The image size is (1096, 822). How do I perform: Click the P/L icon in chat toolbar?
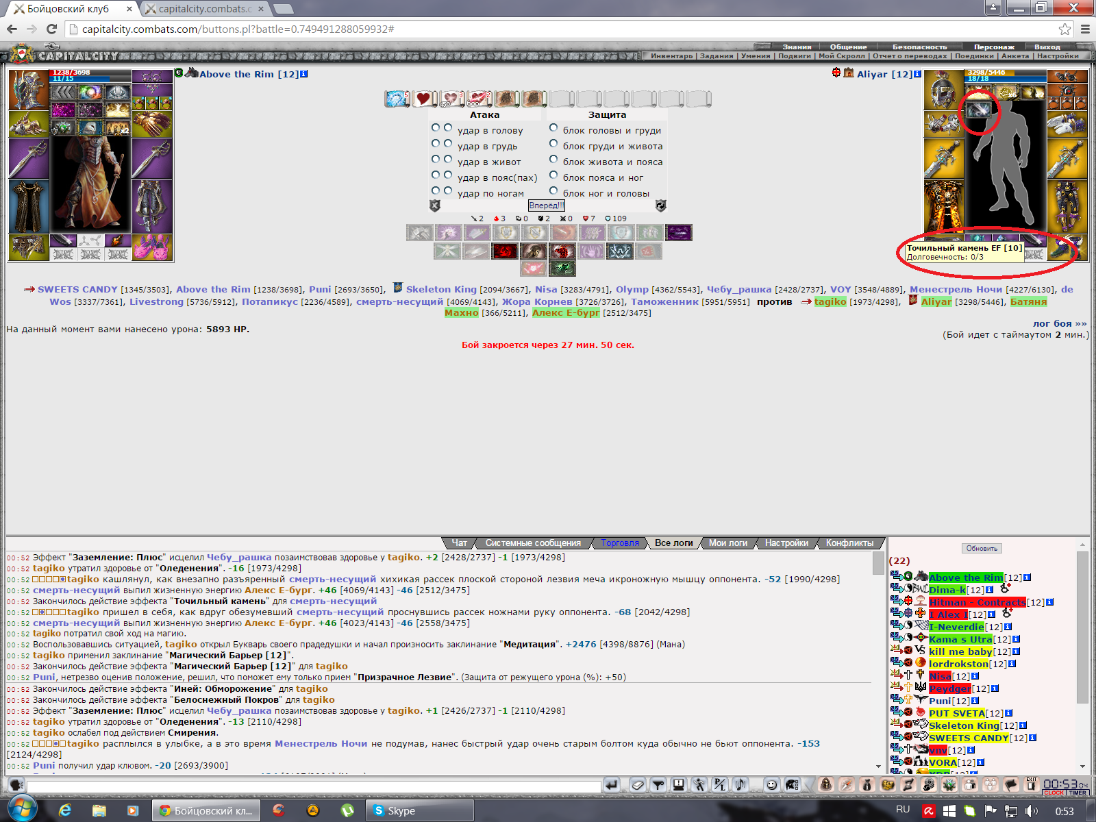point(719,785)
